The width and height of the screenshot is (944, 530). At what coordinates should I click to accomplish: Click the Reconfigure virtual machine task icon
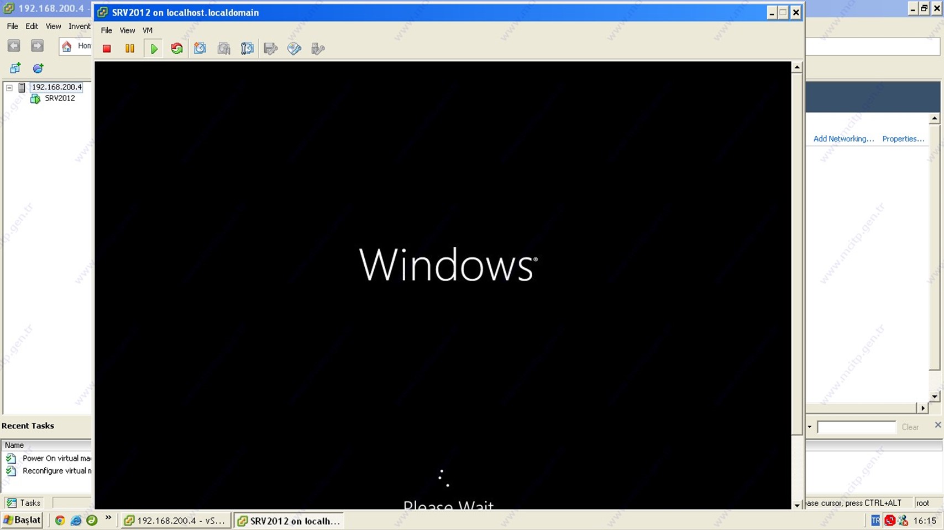click(x=11, y=471)
